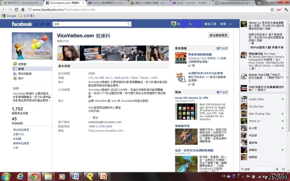Click the facebook logo
The image size is (290, 181).
coord(22,24)
